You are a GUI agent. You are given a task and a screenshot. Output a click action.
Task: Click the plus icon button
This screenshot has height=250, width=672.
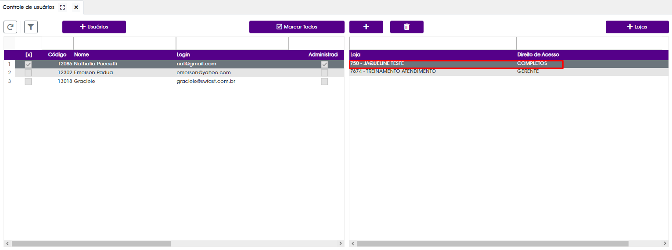pyautogui.click(x=366, y=27)
